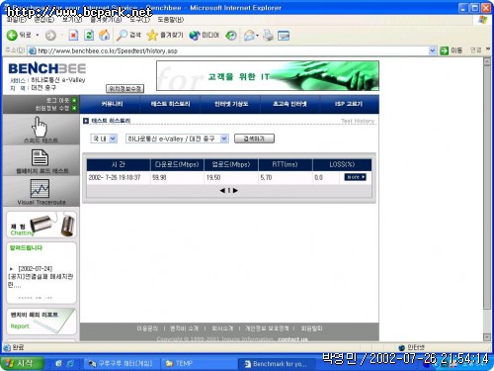Open the 즐겨찾기(A) Favorites menu
494x371 pixels.
pyautogui.click(x=106, y=20)
